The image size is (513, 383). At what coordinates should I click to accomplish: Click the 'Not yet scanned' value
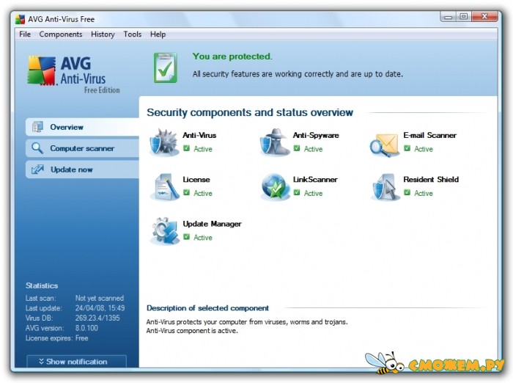click(x=100, y=298)
